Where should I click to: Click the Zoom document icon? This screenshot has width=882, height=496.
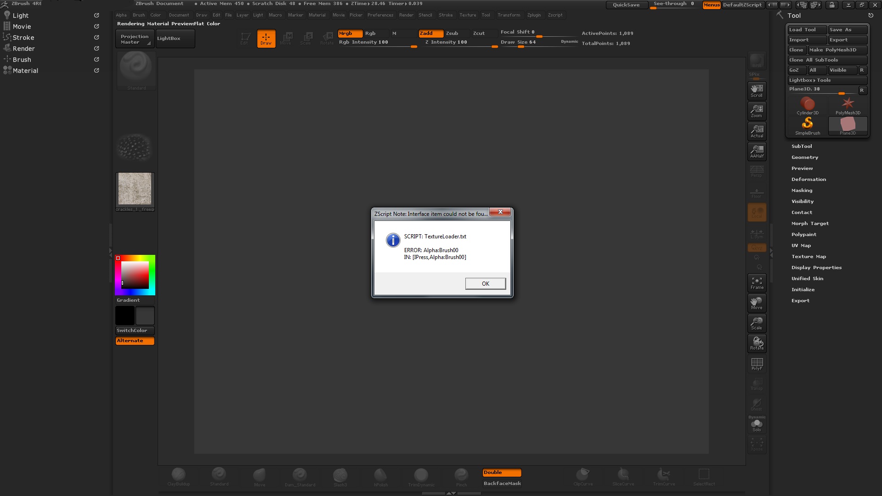[x=757, y=111]
